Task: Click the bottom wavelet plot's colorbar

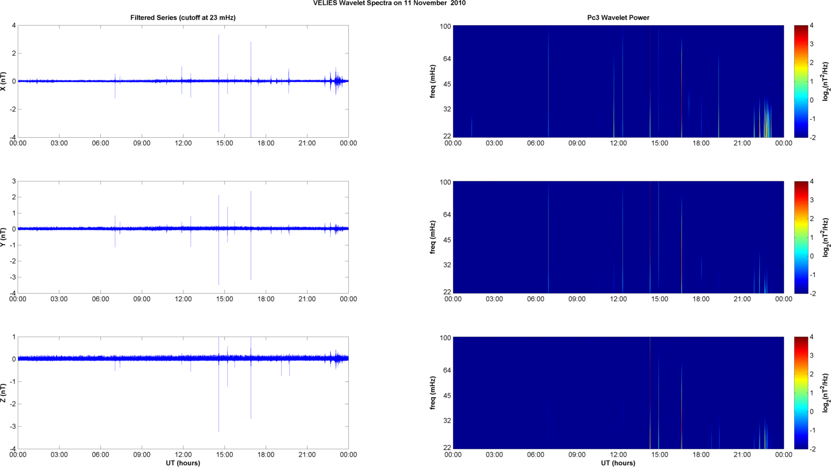Action: pyautogui.click(x=801, y=393)
